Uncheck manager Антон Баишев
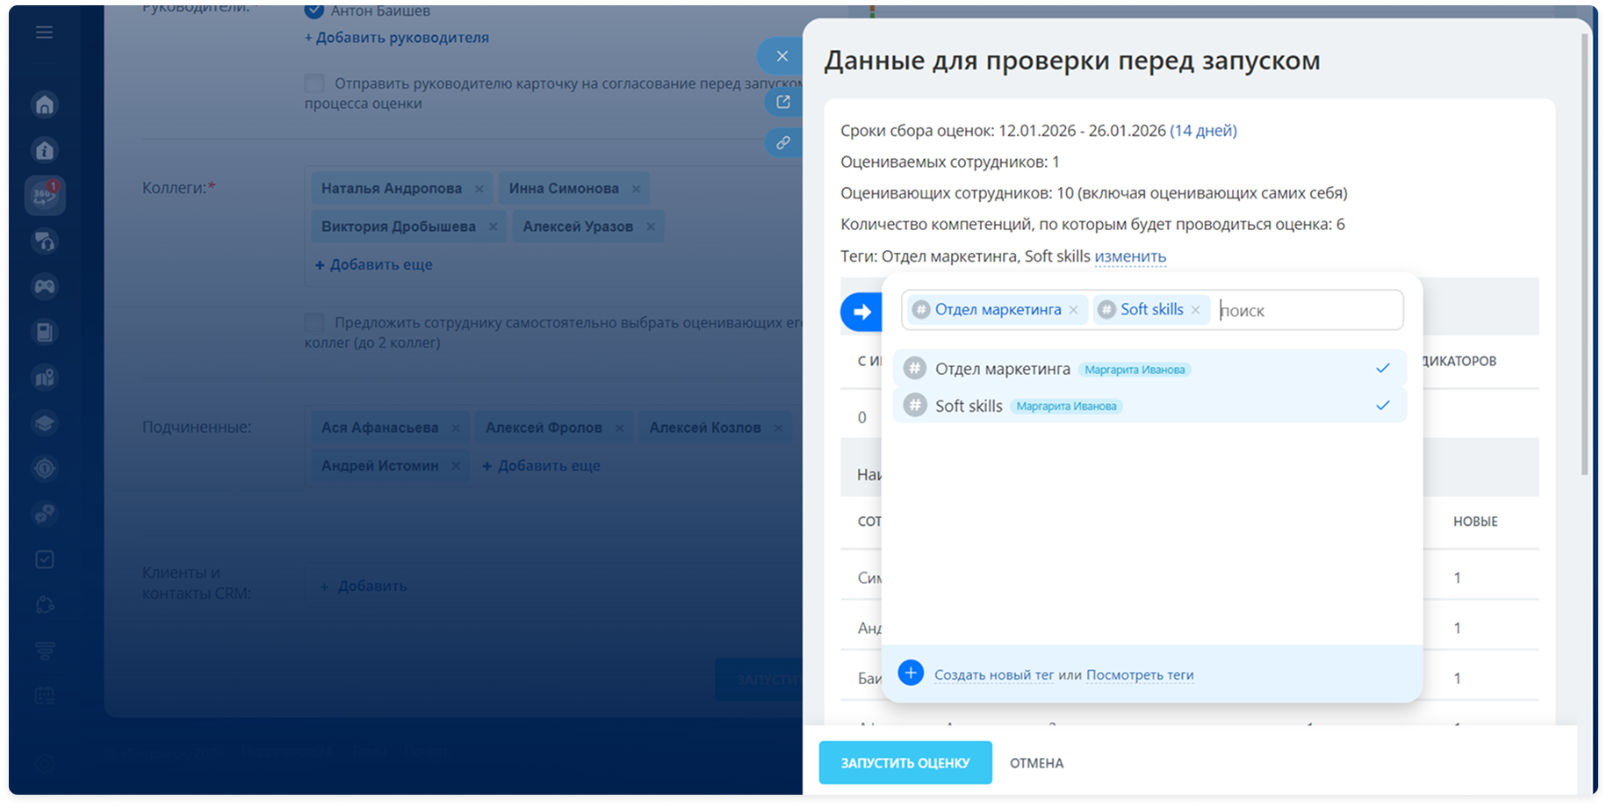1607x807 pixels. click(314, 11)
